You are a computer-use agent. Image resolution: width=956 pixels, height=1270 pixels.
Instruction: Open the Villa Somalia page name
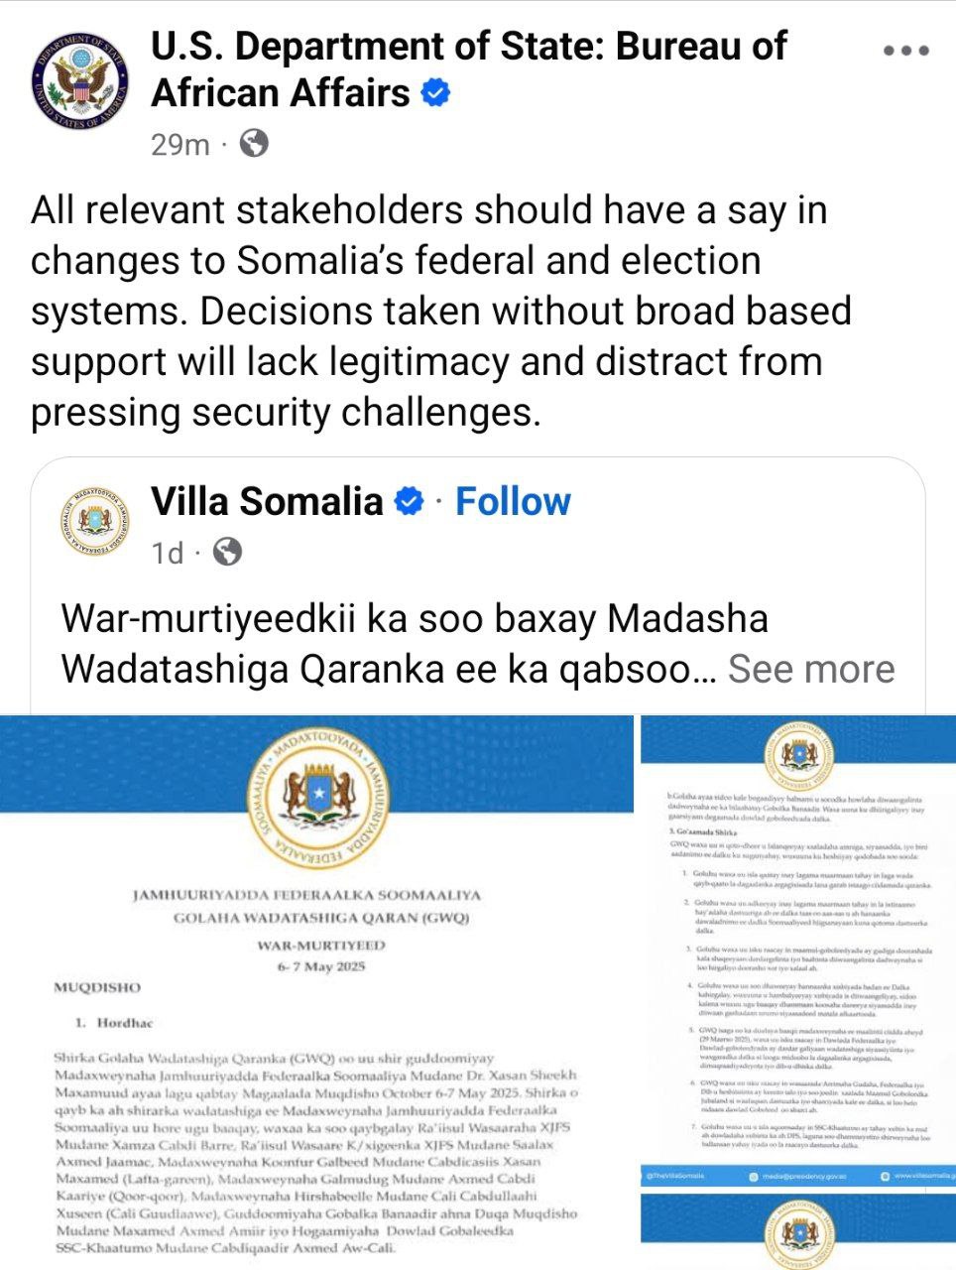[x=267, y=502]
